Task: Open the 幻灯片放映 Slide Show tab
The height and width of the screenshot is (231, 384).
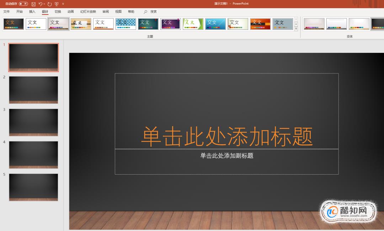Action: (x=88, y=11)
